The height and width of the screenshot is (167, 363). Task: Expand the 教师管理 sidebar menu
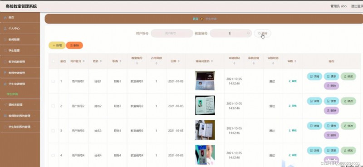click(20, 39)
